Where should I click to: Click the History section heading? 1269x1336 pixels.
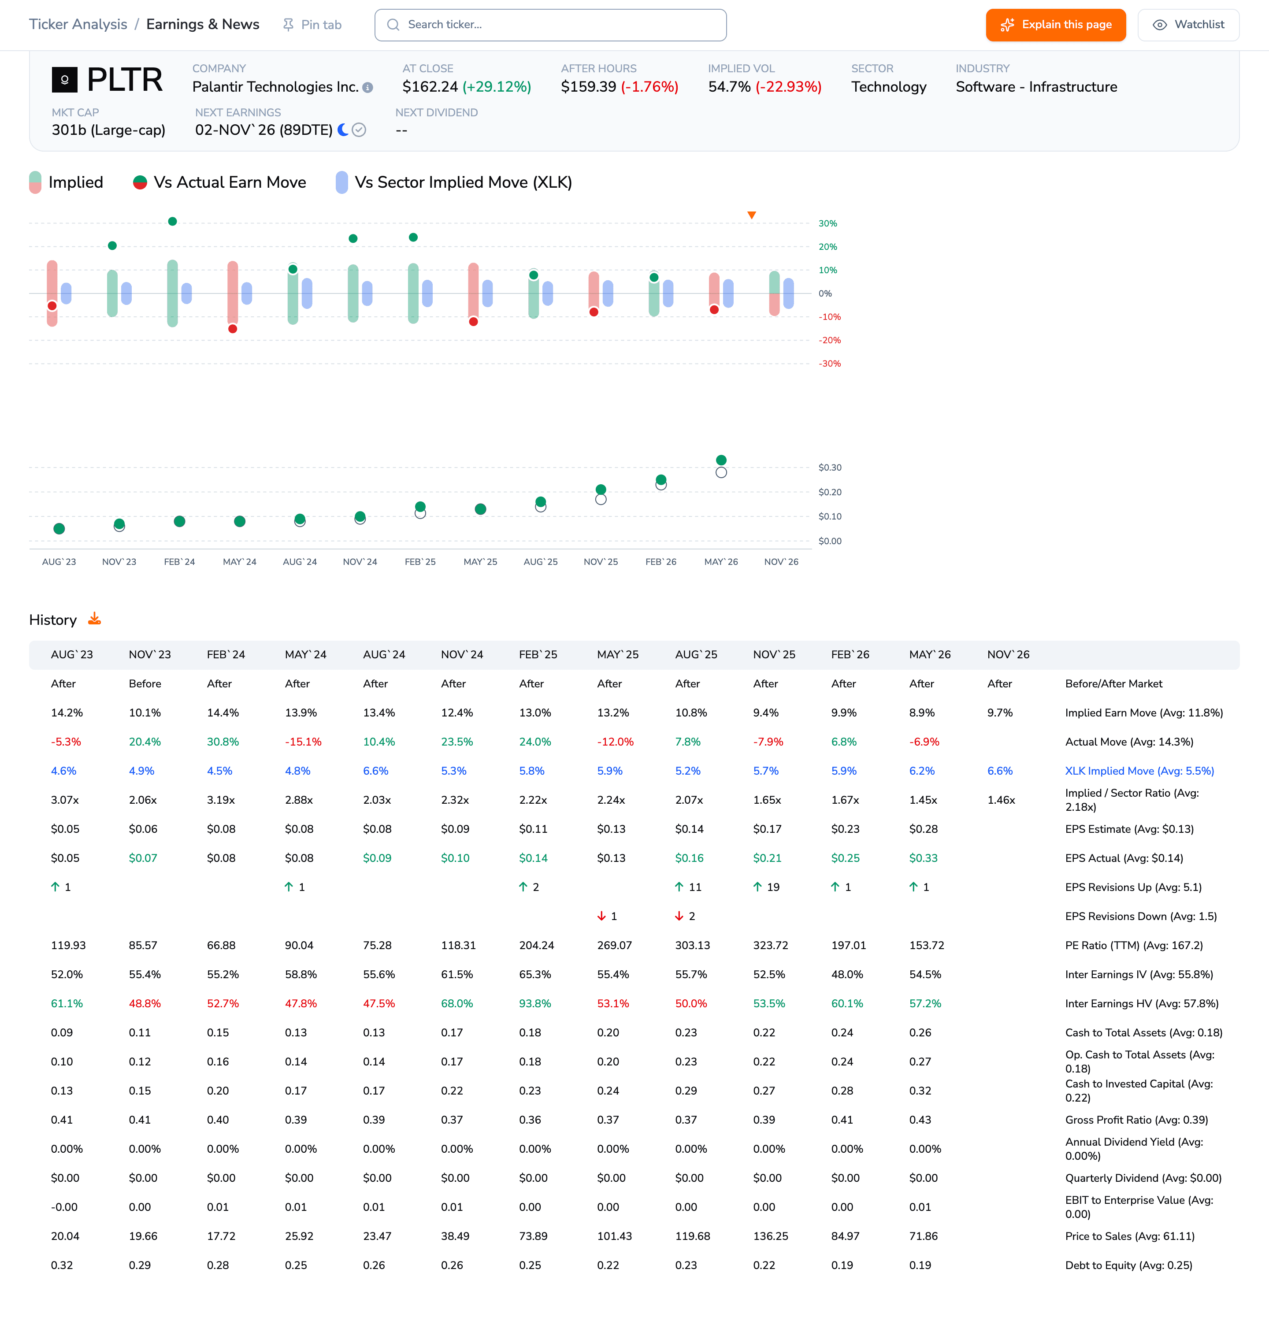[53, 620]
